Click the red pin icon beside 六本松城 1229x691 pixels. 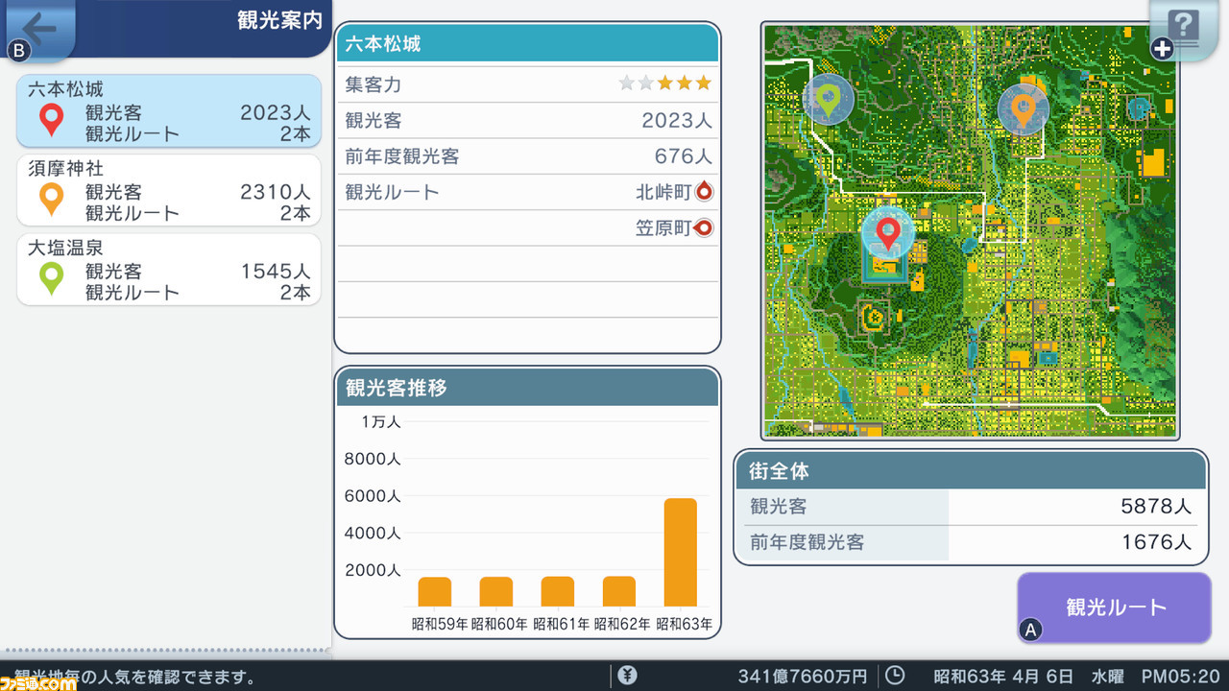pos(51,120)
